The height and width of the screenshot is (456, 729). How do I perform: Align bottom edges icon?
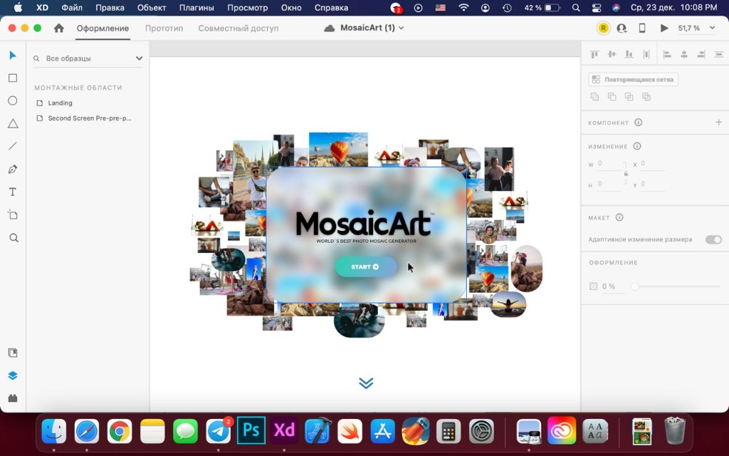click(629, 54)
